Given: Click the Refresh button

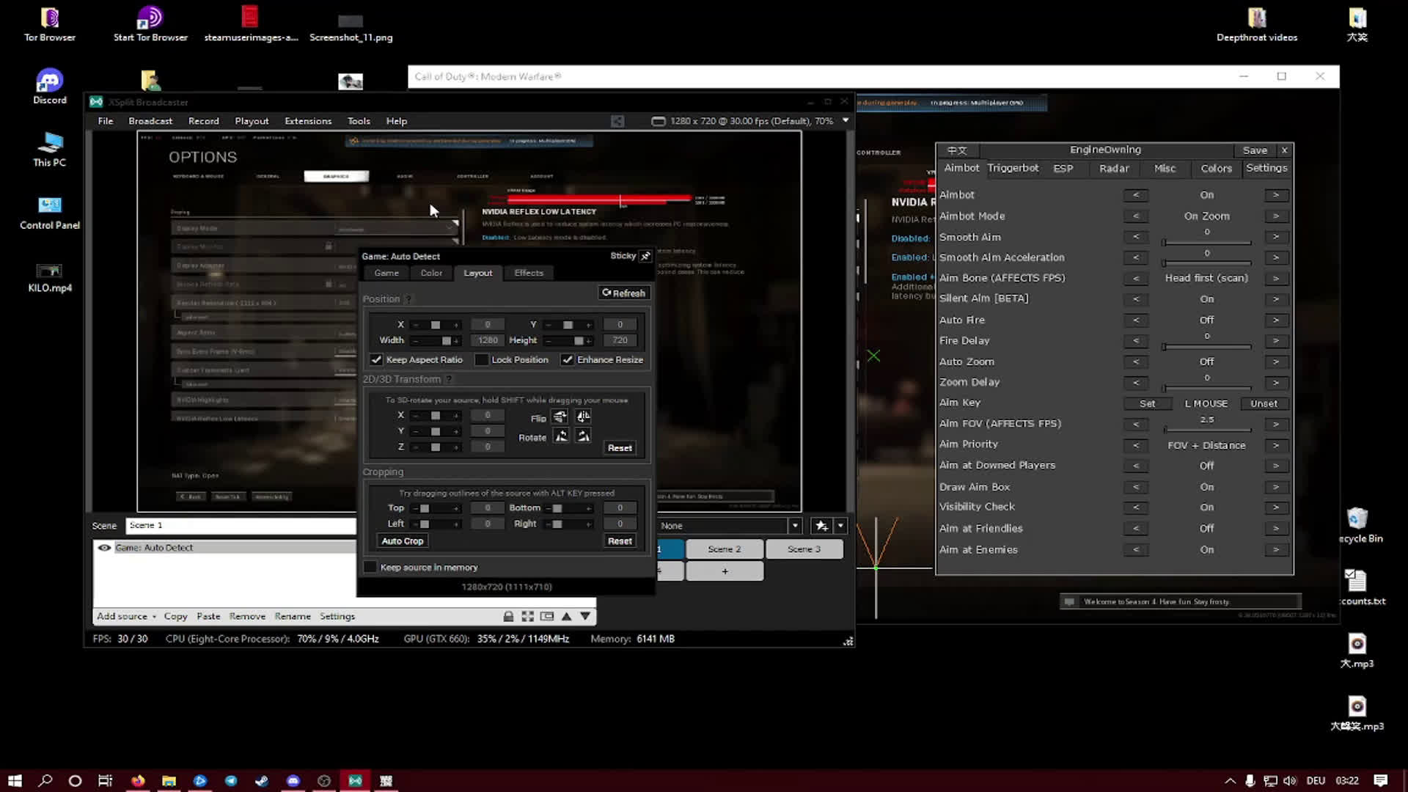Looking at the screenshot, I should (x=624, y=293).
